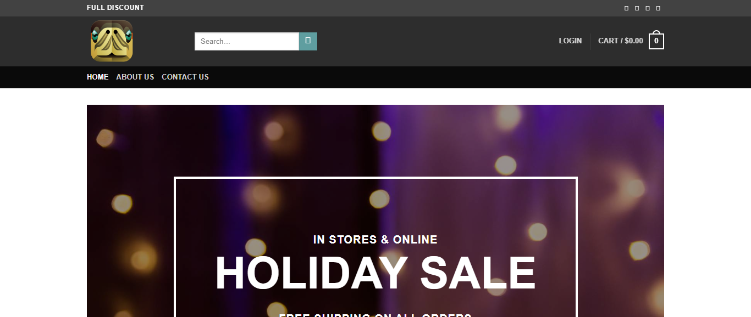Focus the Search input field
The height and width of the screenshot is (317, 751).
click(247, 41)
